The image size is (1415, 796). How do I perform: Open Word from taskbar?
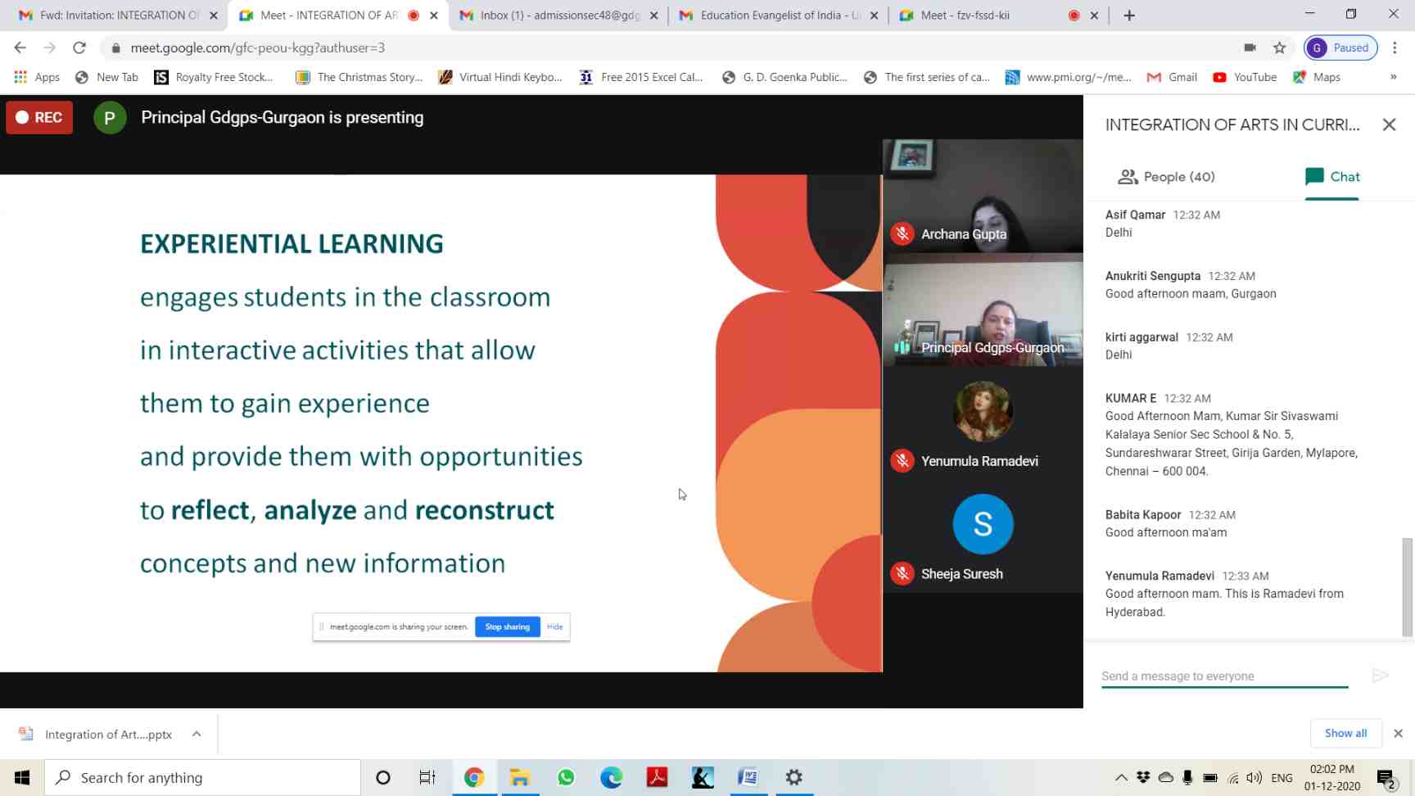[748, 777]
